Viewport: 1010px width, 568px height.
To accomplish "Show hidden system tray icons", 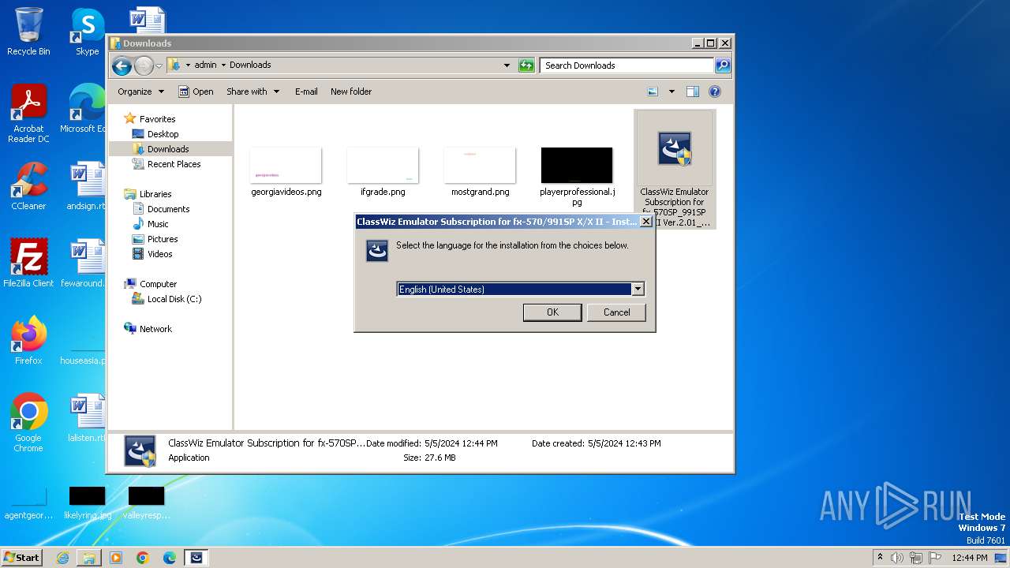I will click(x=880, y=558).
